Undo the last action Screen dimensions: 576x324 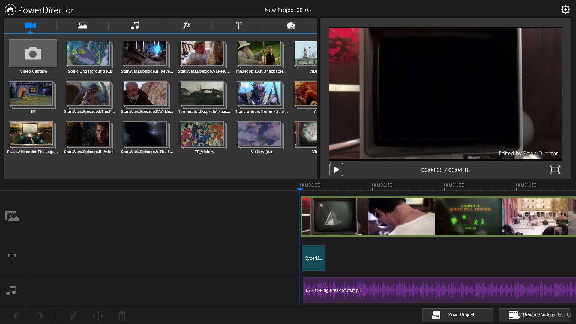17,316
